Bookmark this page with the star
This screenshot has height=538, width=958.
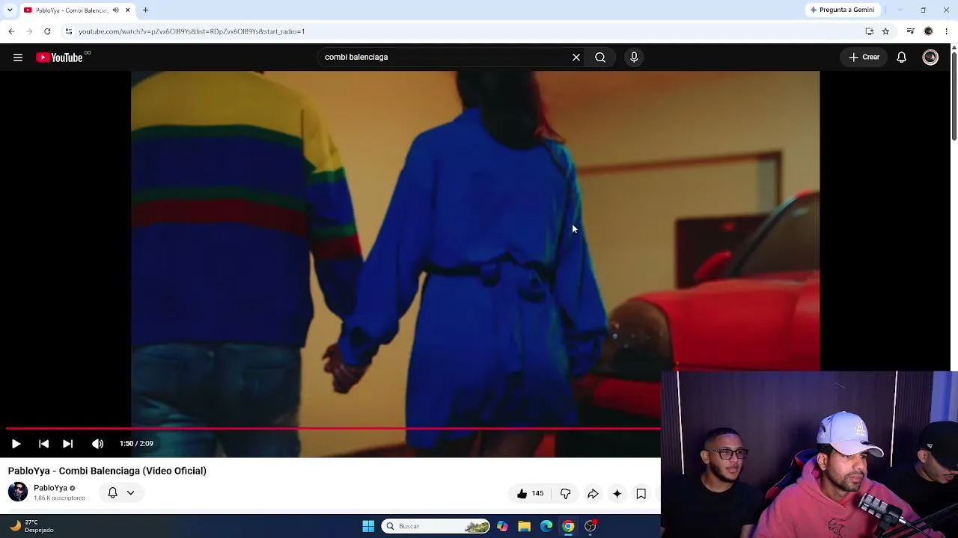pos(885,31)
